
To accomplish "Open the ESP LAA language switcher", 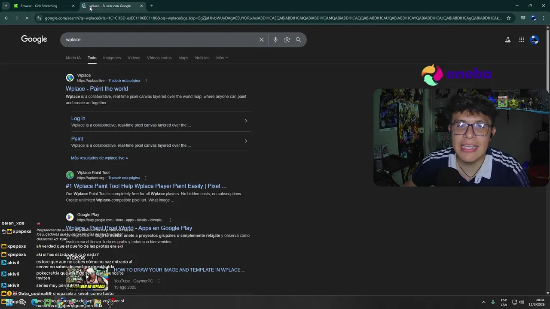I will (x=504, y=302).
